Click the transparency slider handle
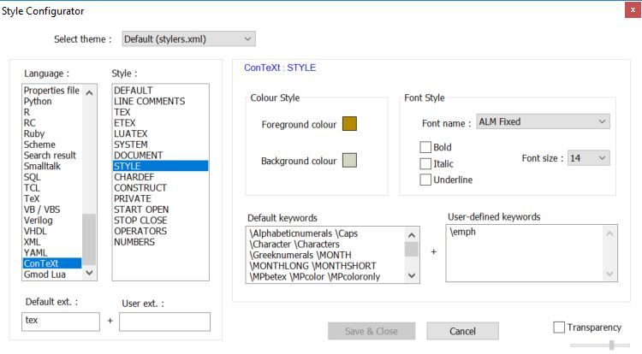Viewport: 642px width, 354px height. (x=611, y=345)
